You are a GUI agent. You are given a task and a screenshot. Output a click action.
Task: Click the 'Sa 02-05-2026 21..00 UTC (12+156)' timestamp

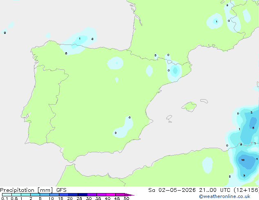(203, 190)
